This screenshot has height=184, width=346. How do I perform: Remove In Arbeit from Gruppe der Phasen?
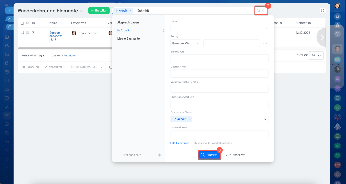(190, 119)
